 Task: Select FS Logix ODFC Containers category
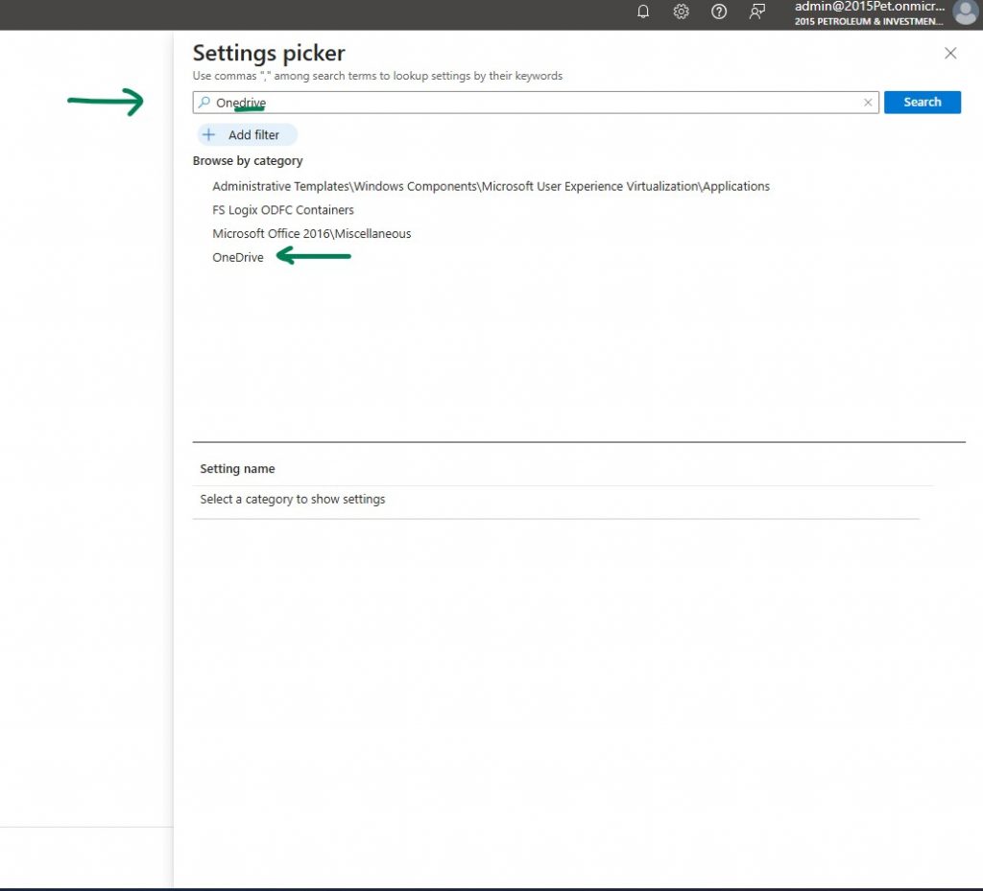[x=283, y=210]
